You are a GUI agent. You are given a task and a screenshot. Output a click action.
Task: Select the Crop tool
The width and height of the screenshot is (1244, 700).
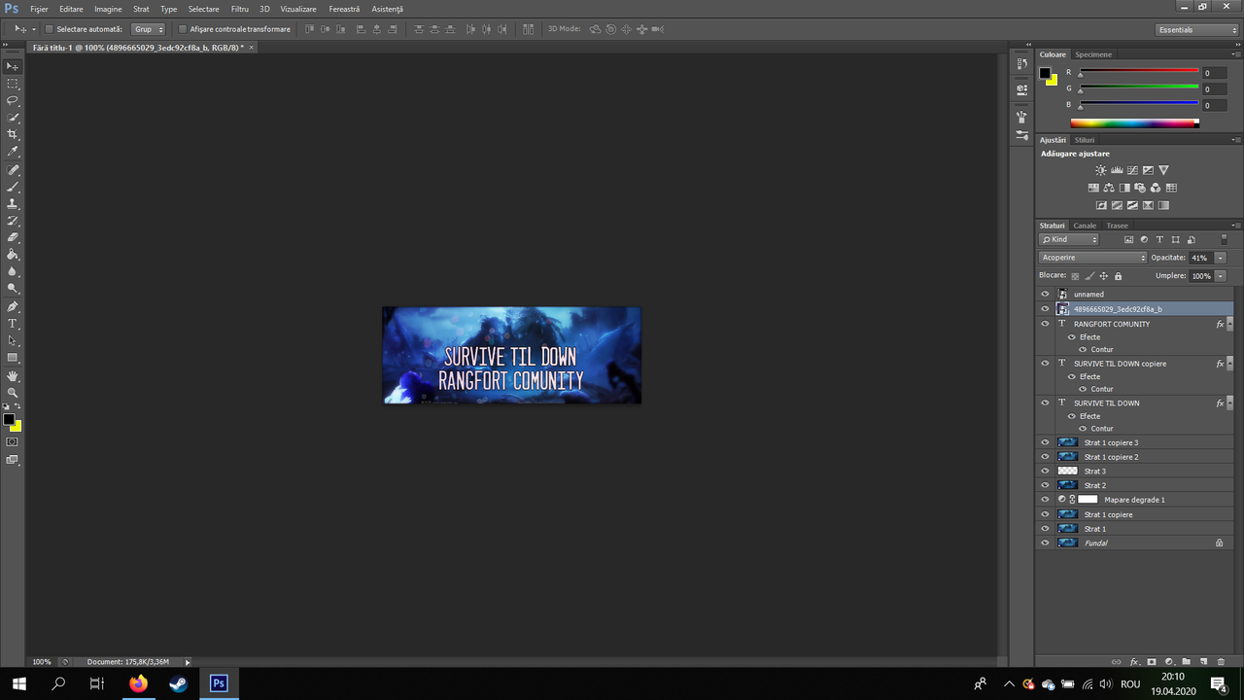click(x=14, y=134)
